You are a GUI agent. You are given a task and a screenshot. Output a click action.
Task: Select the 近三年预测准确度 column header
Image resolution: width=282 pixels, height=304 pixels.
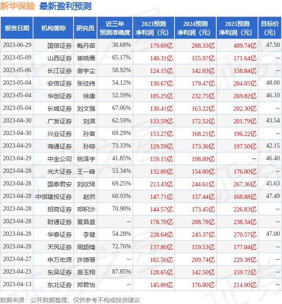(115, 28)
